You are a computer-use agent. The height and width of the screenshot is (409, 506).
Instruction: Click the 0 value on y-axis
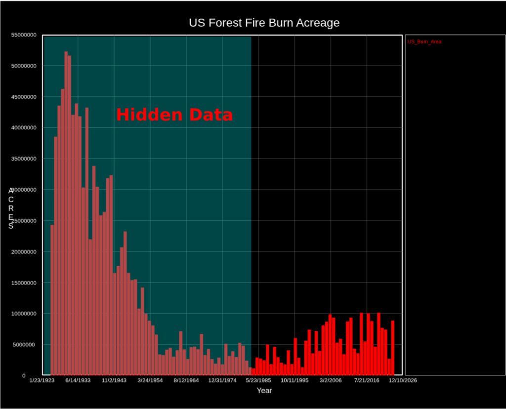tap(24, 376)
